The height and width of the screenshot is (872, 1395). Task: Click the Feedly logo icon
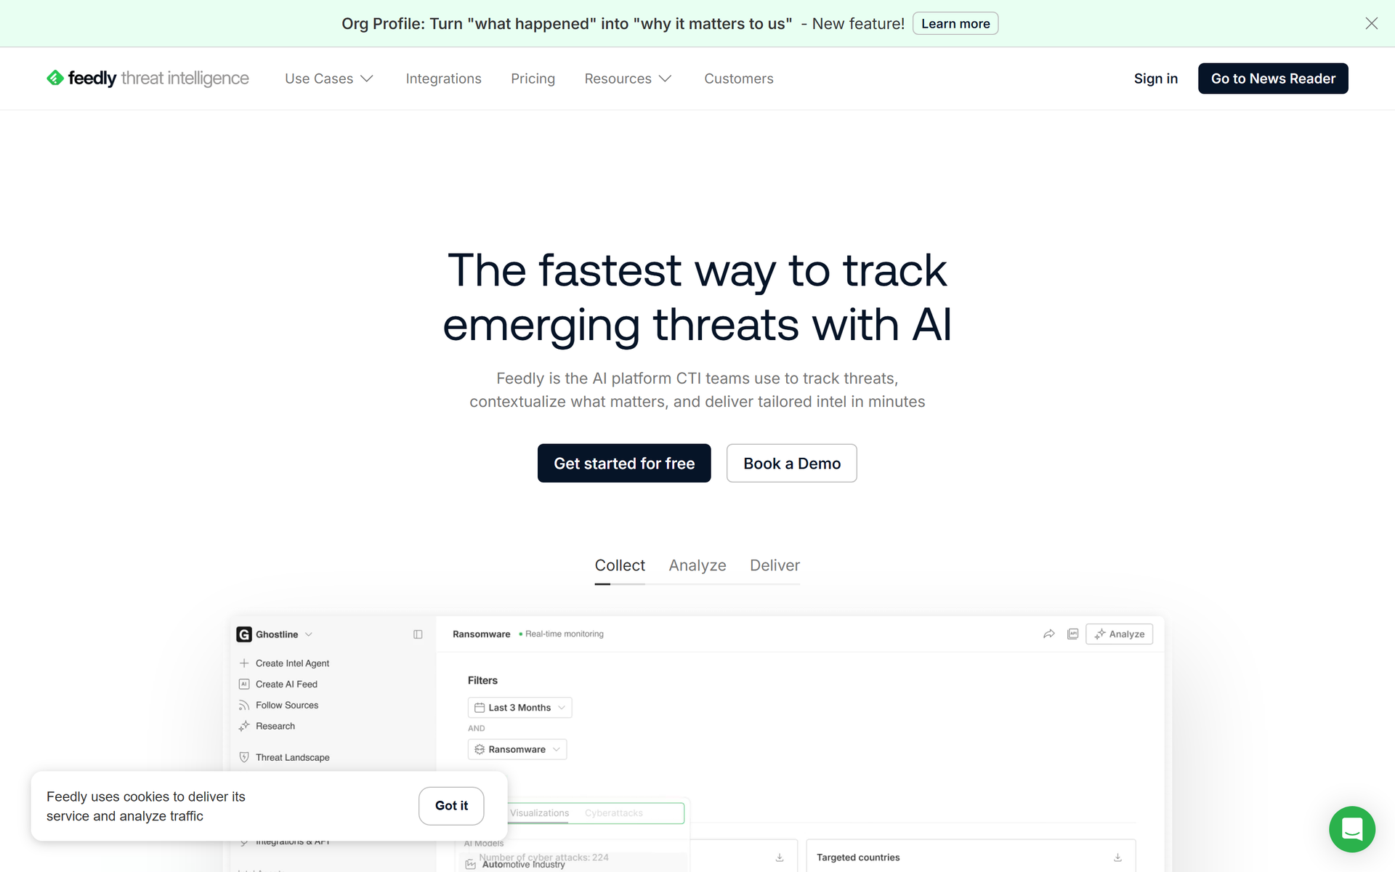tap(55, 78)
